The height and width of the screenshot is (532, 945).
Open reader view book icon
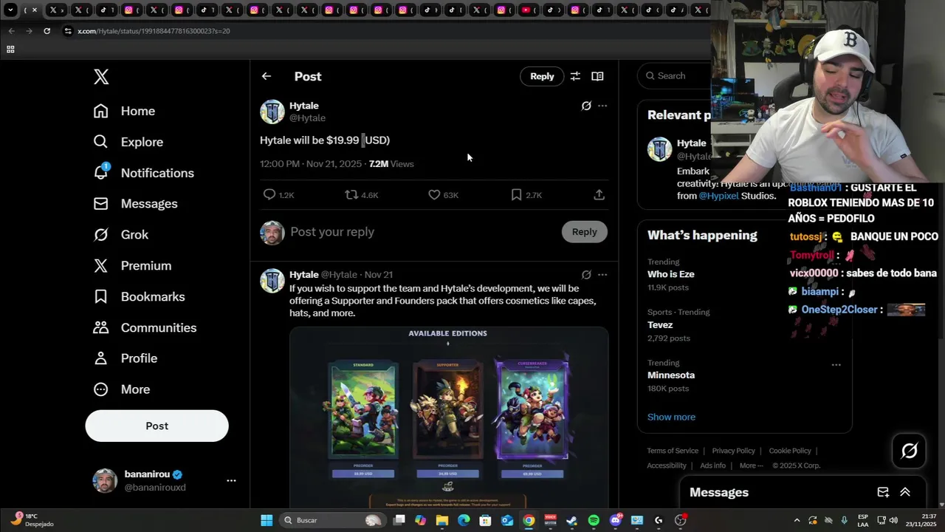click(597, 76)
